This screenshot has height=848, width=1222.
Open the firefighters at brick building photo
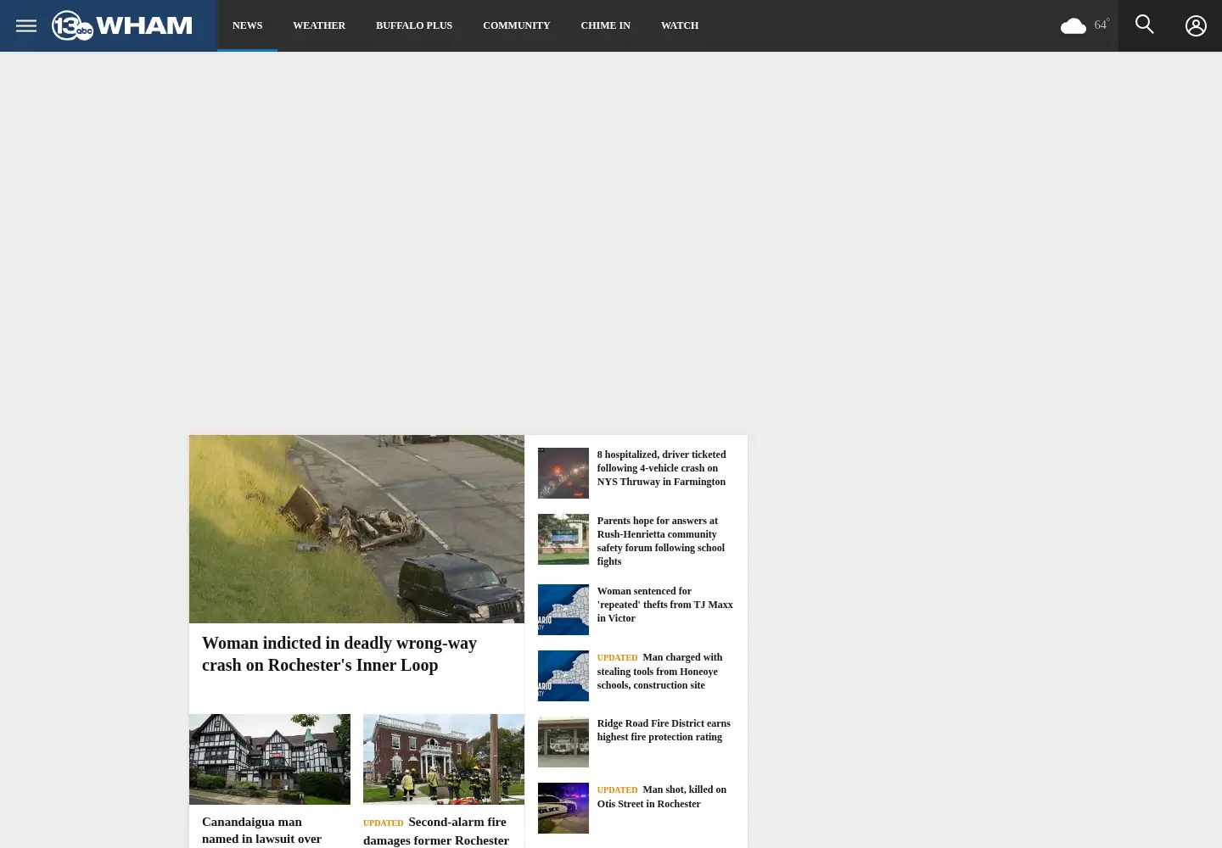[444, 759]
